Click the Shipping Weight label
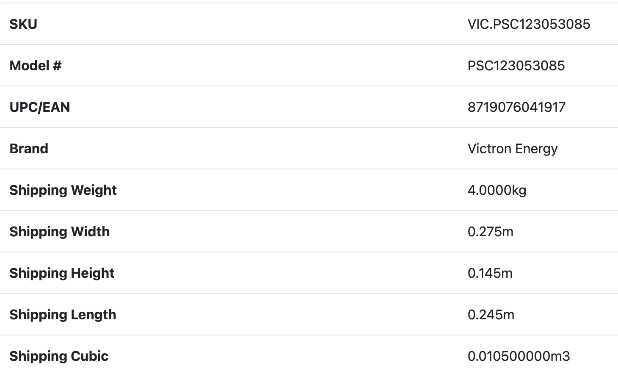The image size is (618, 382). (x=63, y=190)
